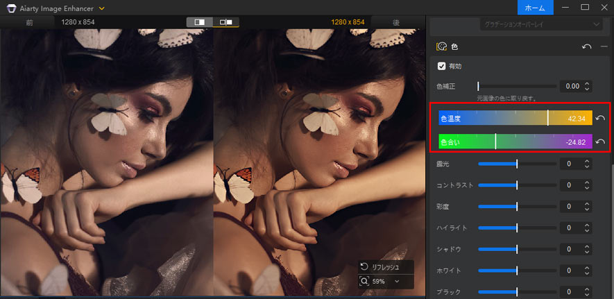Click the 元画像の色に取り戻す hint text
The width and height of the screenshot is (614, 299).
[x=505, y=97]
